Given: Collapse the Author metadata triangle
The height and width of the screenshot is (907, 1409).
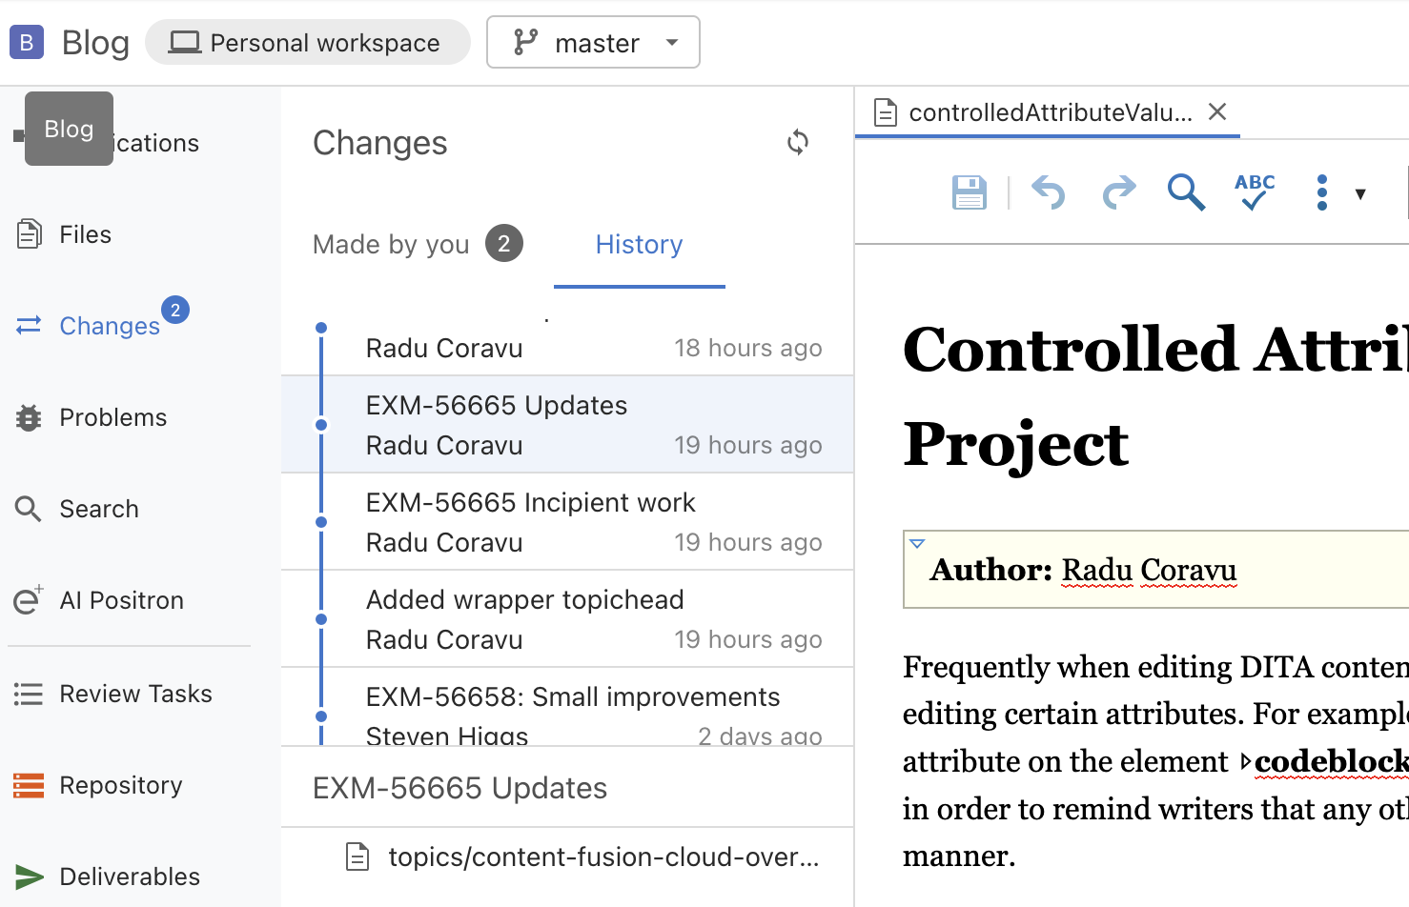Looking at the screenshot, I should click(917, 544).
